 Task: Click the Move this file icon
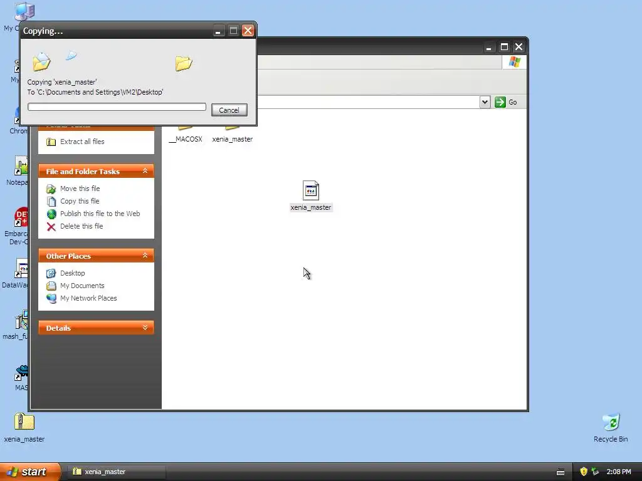51,189
